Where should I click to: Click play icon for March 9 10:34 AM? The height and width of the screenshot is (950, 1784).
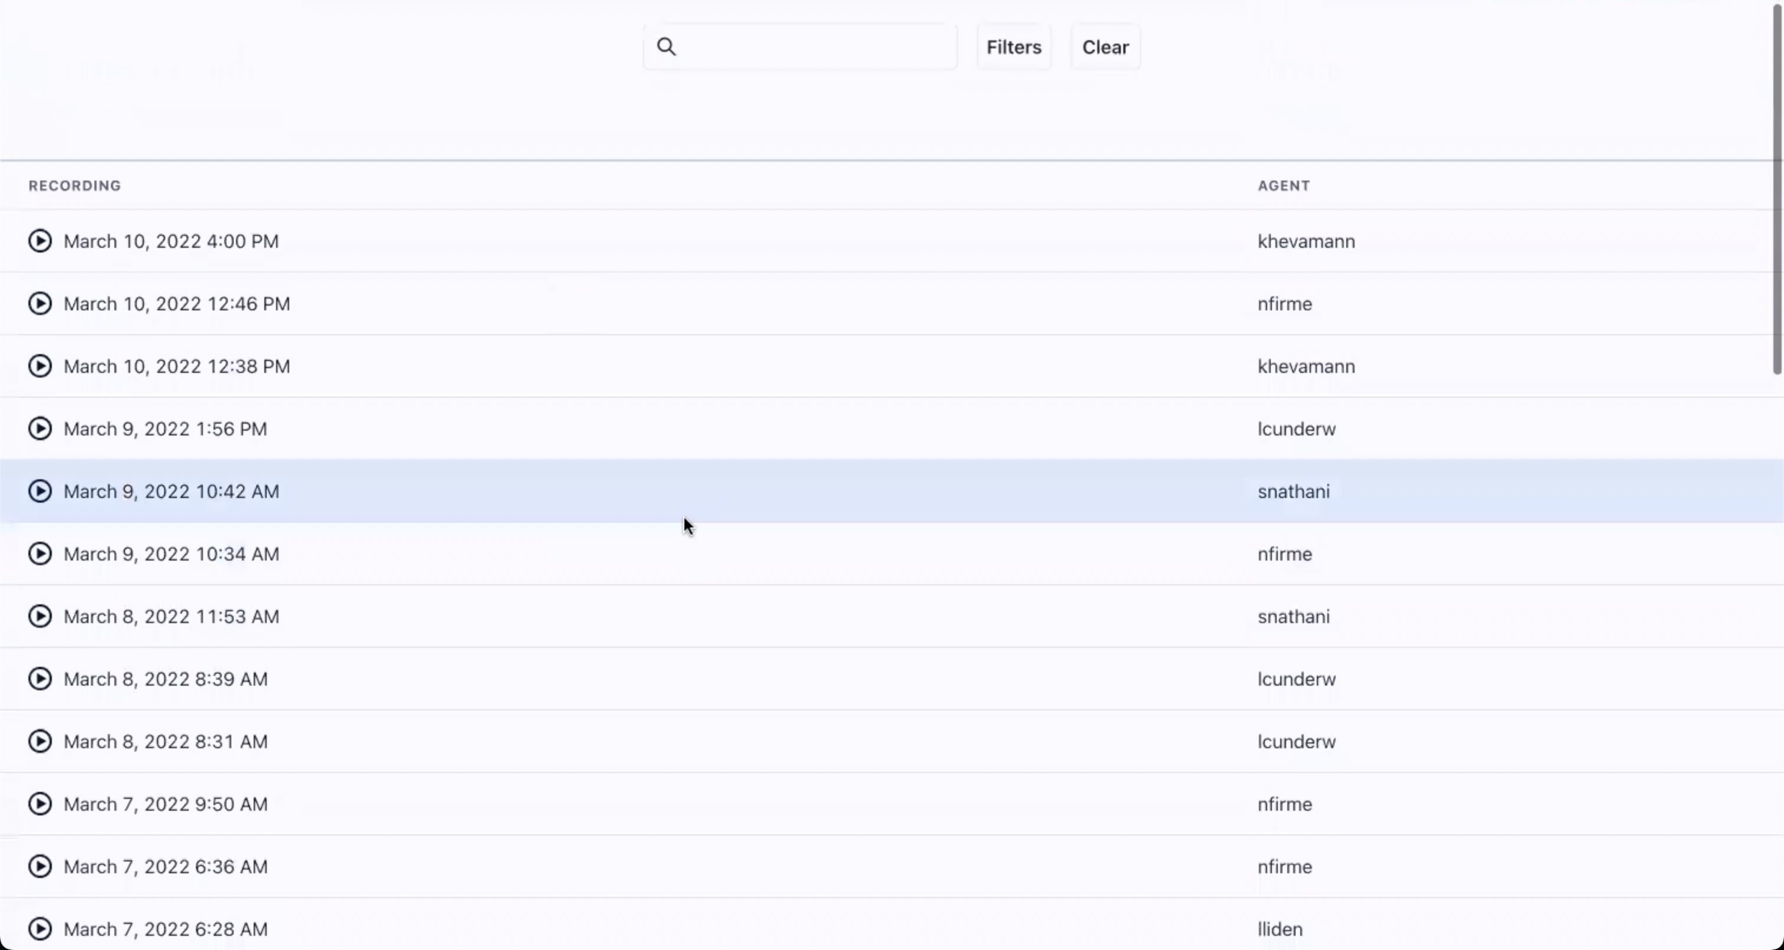tap(40, 553)
